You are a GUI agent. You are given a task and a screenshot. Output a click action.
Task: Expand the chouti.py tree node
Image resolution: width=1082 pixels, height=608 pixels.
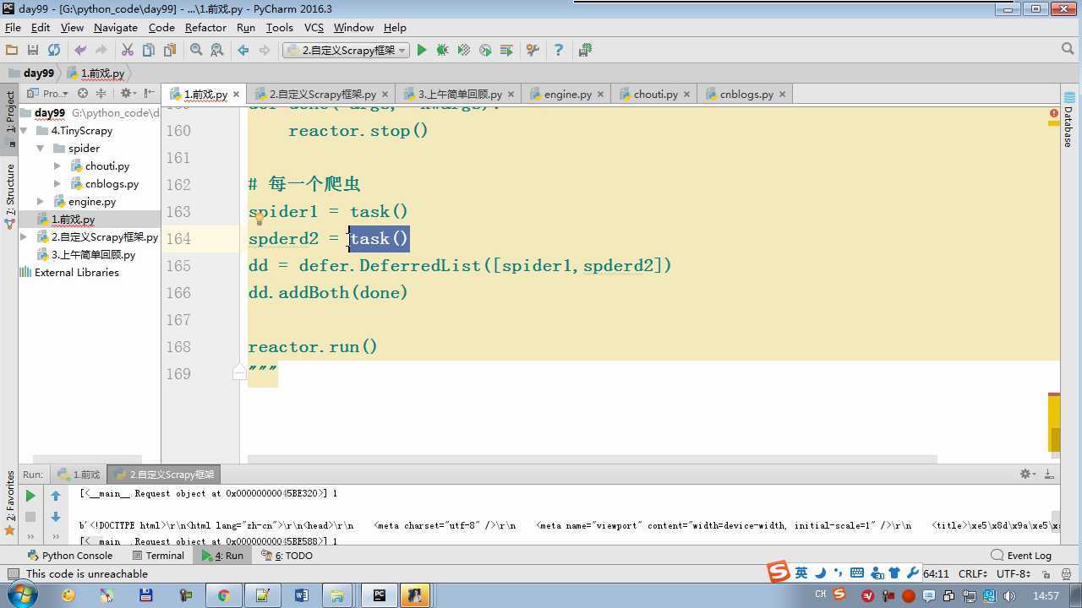pyautogui.click(x=57, y=166)
